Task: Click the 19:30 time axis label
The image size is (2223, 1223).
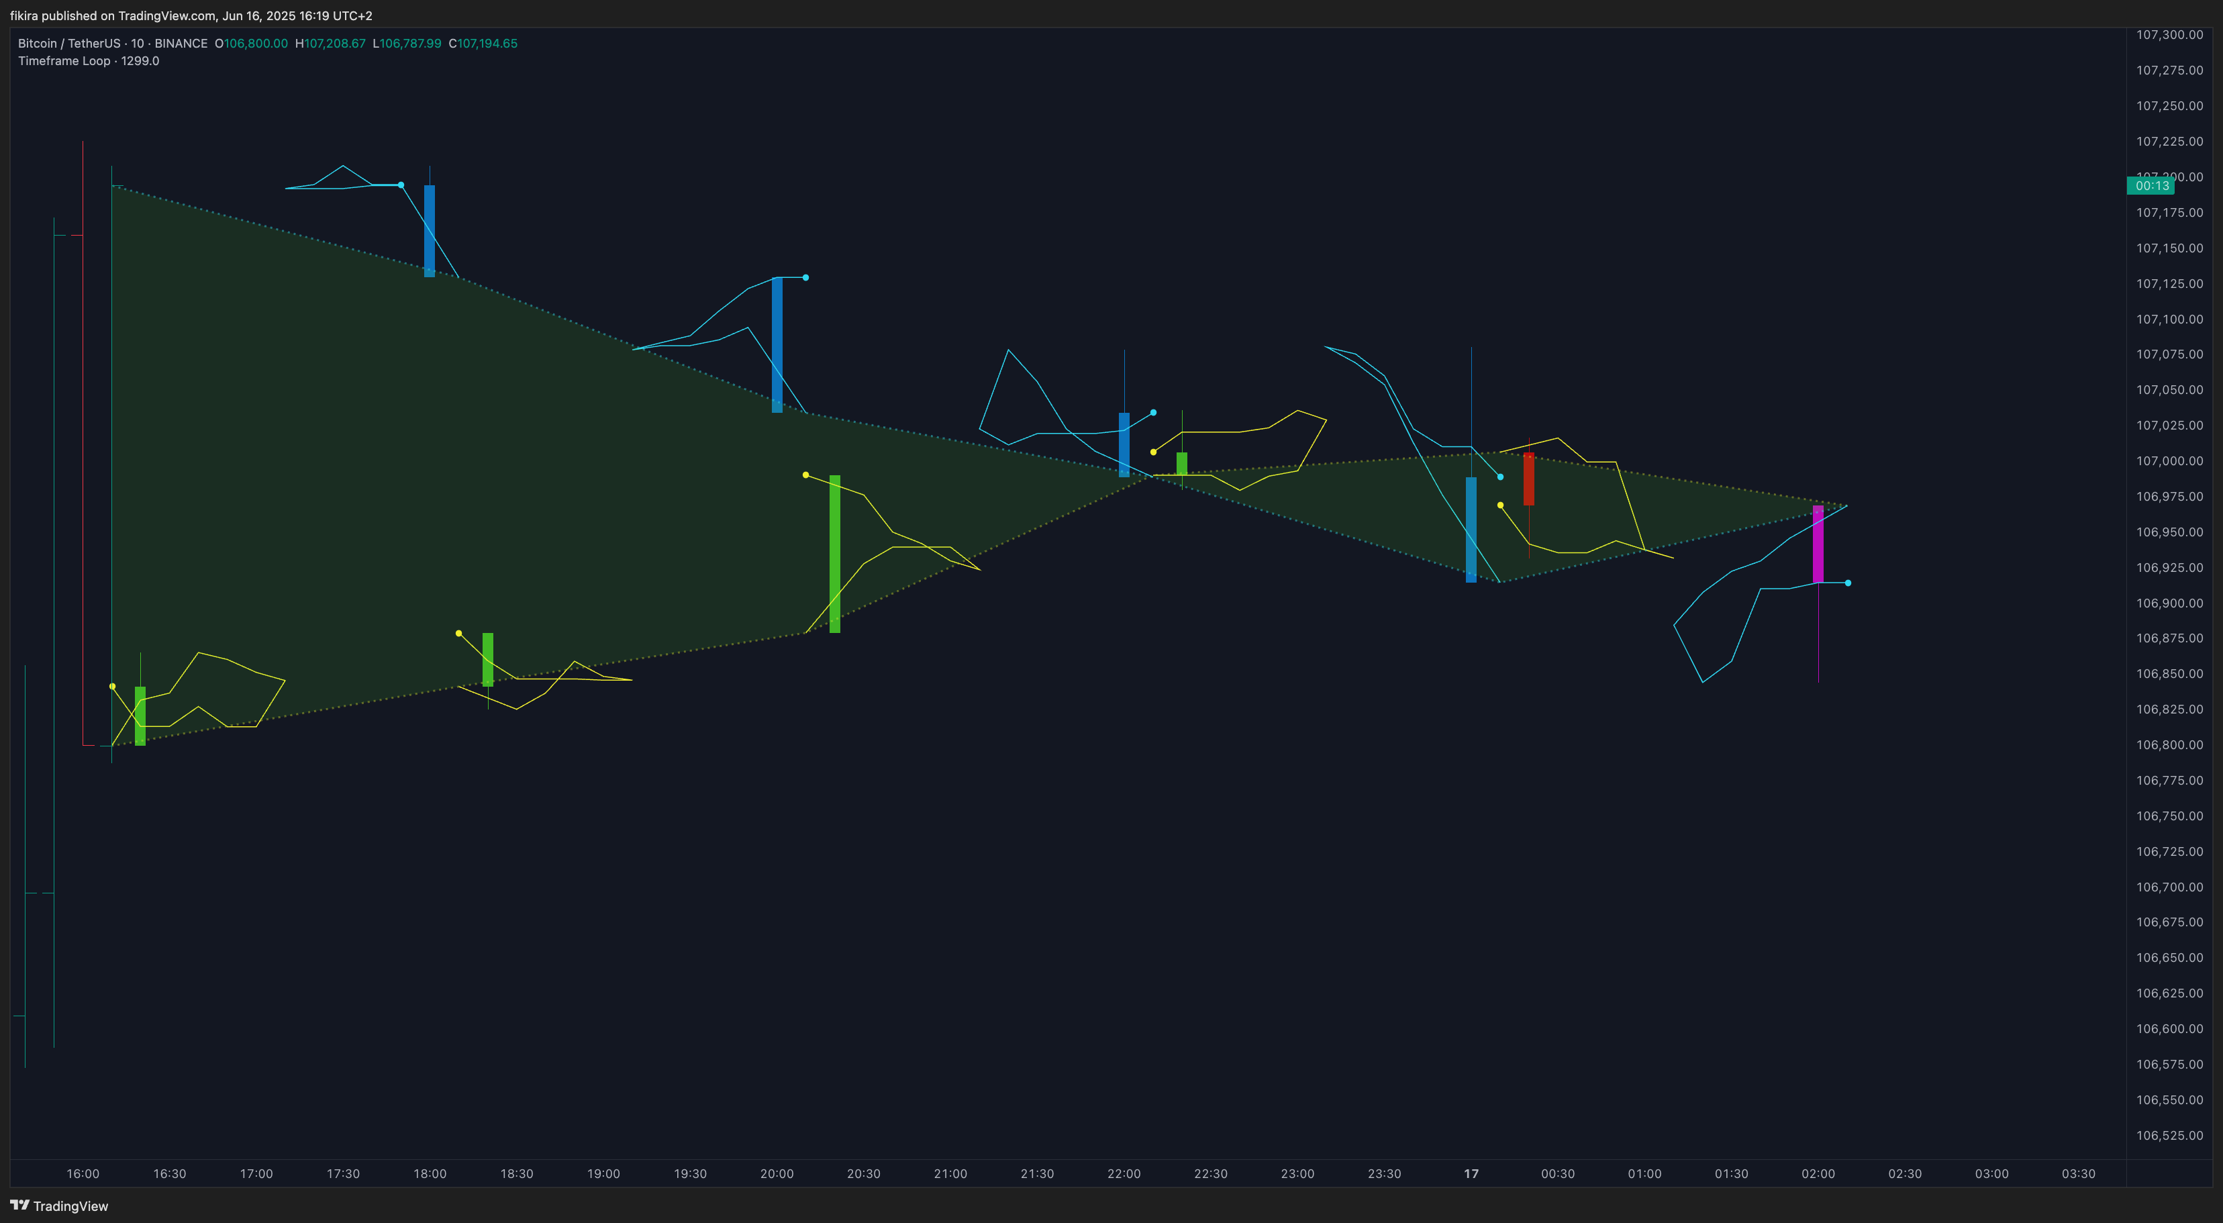Action: (691, 1174)
